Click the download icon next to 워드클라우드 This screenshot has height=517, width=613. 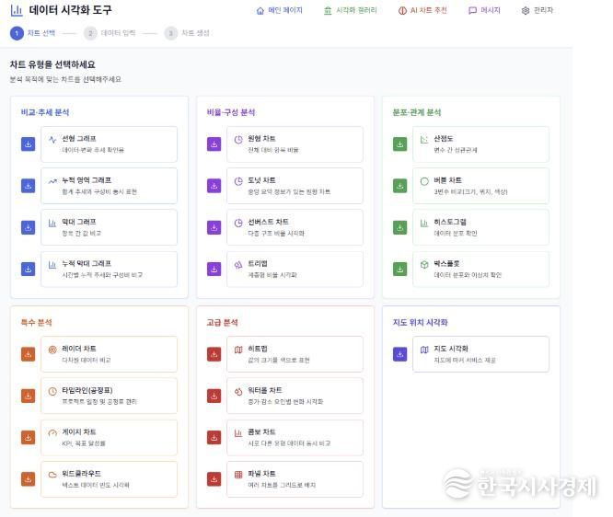tap(28, 478)
